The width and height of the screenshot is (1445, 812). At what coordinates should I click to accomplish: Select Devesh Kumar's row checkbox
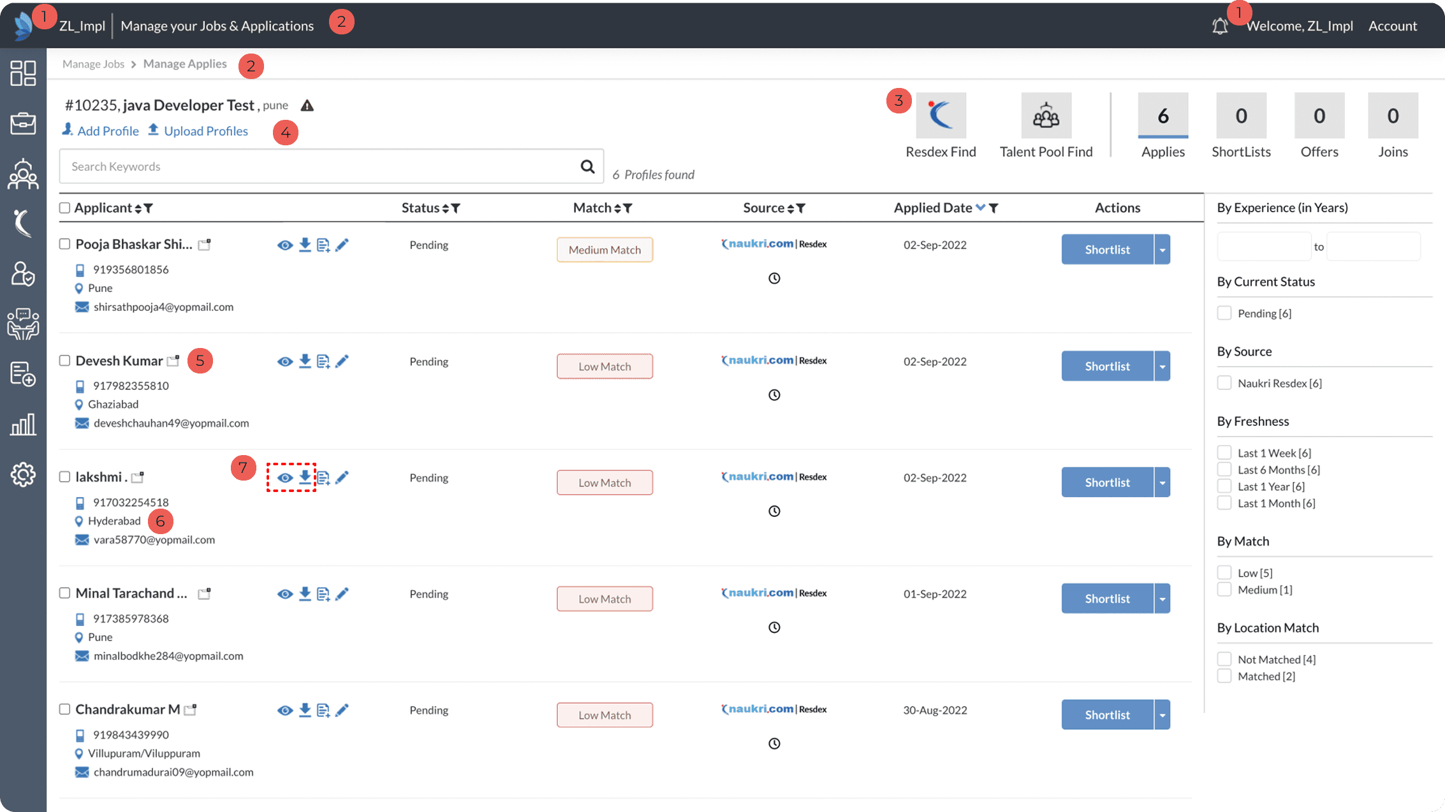click(64, 361)
